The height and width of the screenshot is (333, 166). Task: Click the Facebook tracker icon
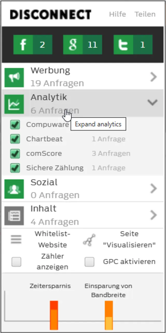click(x=23, y=45)
